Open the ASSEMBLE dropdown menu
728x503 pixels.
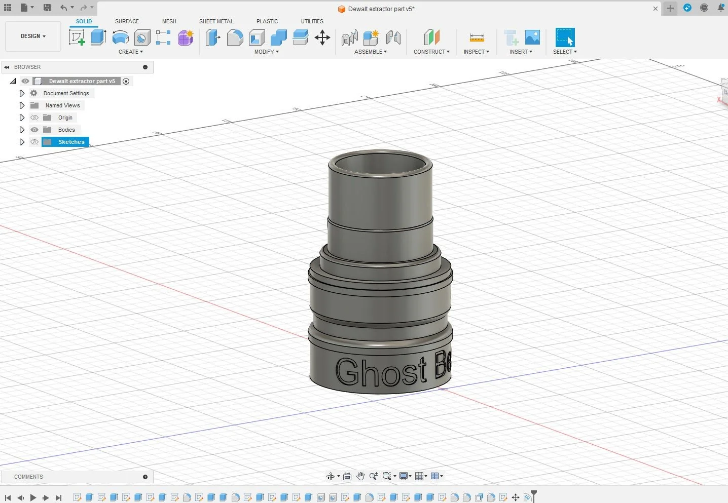click(x=371, y=52)
